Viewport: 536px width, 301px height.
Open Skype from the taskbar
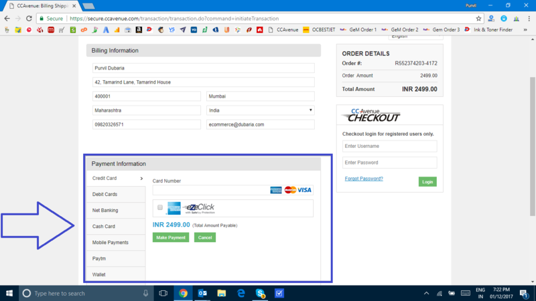(x=260, y=293)
